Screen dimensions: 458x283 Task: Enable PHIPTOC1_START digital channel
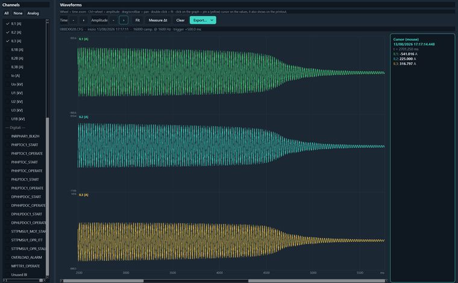point(8,145)
